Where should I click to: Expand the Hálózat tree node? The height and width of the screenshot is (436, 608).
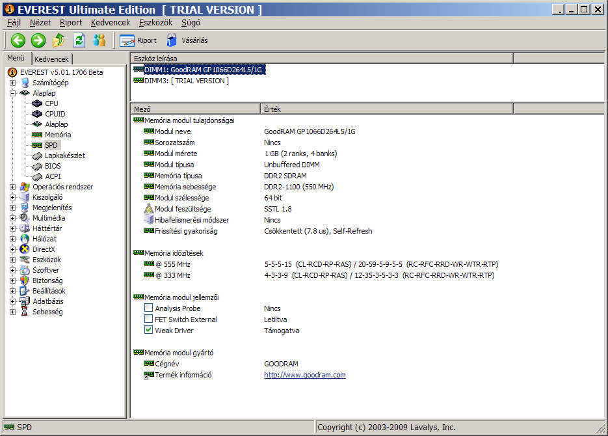coord(13,239)
